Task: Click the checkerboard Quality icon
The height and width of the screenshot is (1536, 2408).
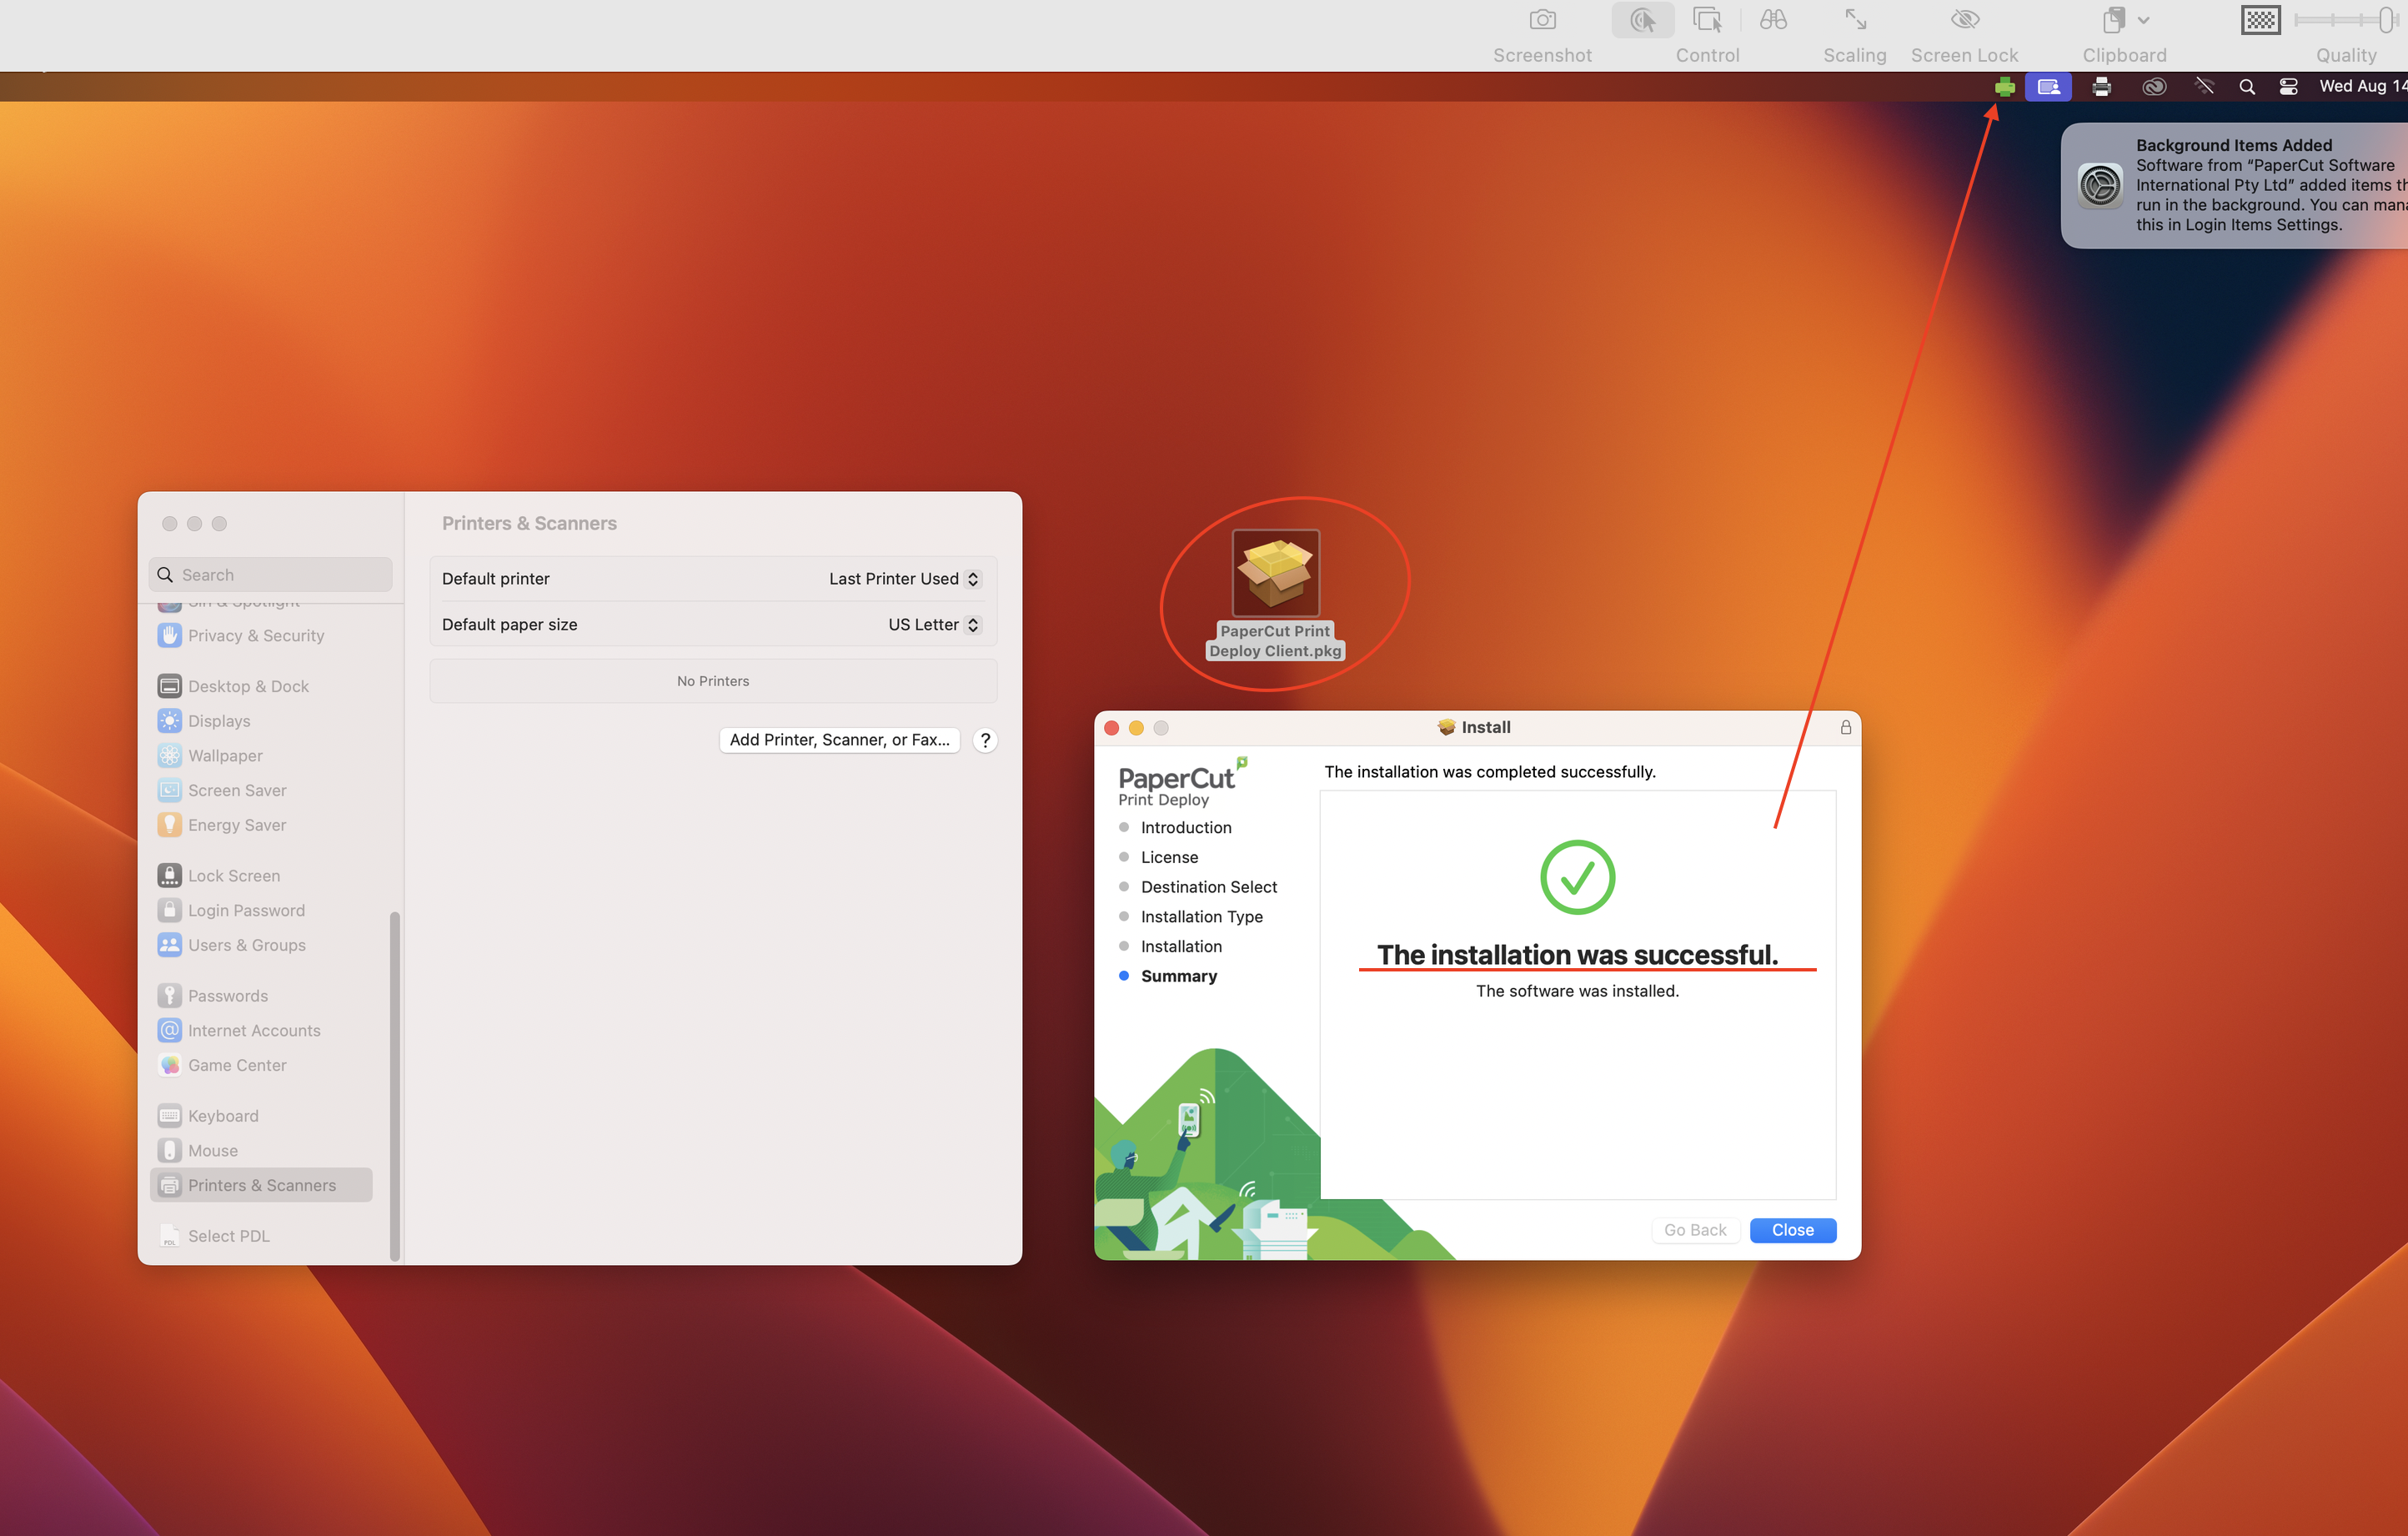Action: click(2260, 20)
